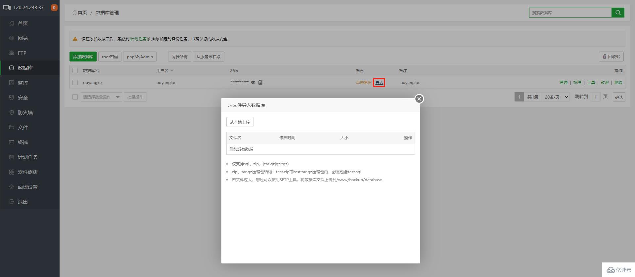Click the root密码 button
Viewport: 635px width, 277px height.
pyautogui.click(x=110, y=57)
